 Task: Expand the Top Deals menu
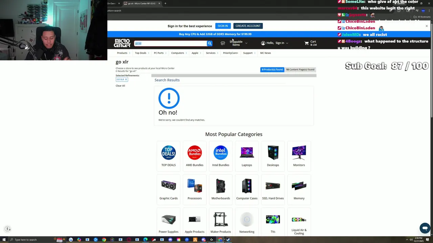pos(142,53)
